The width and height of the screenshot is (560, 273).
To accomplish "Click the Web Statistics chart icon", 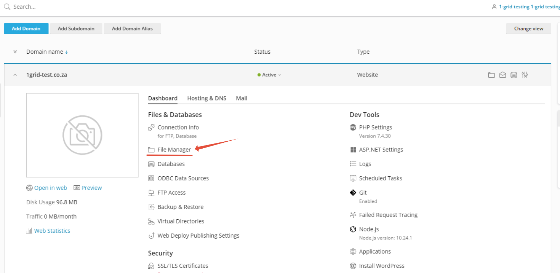I will coord(29,231).
